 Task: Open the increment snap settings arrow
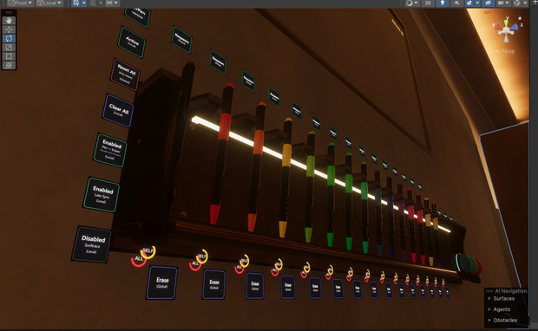point(116,3)
